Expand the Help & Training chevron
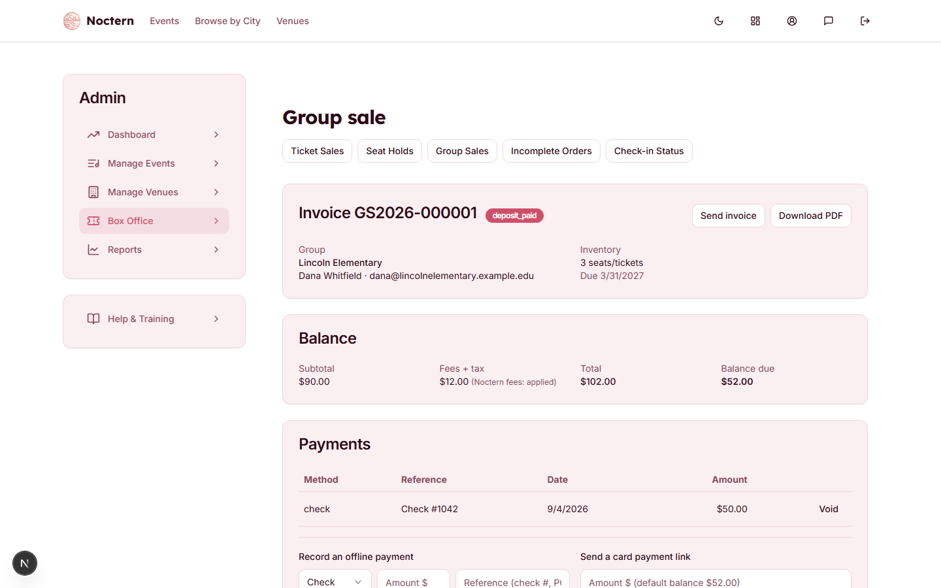941x588 pixels. click(x=216, y=319)
